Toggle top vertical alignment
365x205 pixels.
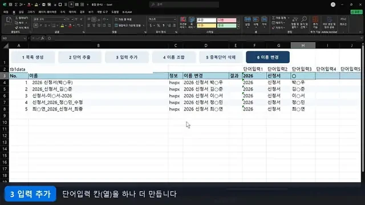point(89,19)
